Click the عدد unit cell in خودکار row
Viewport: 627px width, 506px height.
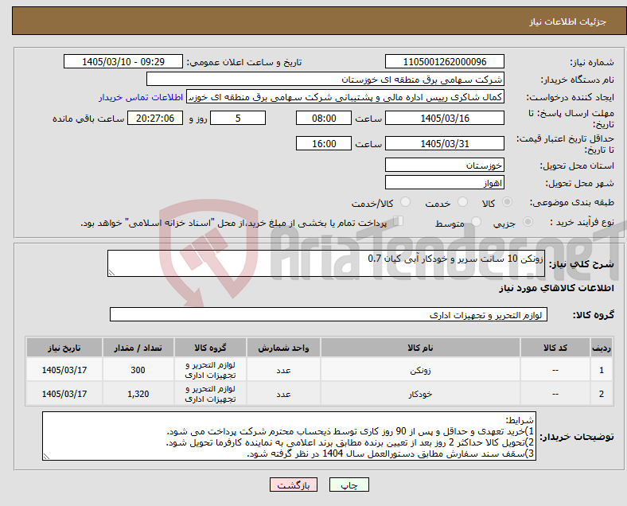point(283,394)
